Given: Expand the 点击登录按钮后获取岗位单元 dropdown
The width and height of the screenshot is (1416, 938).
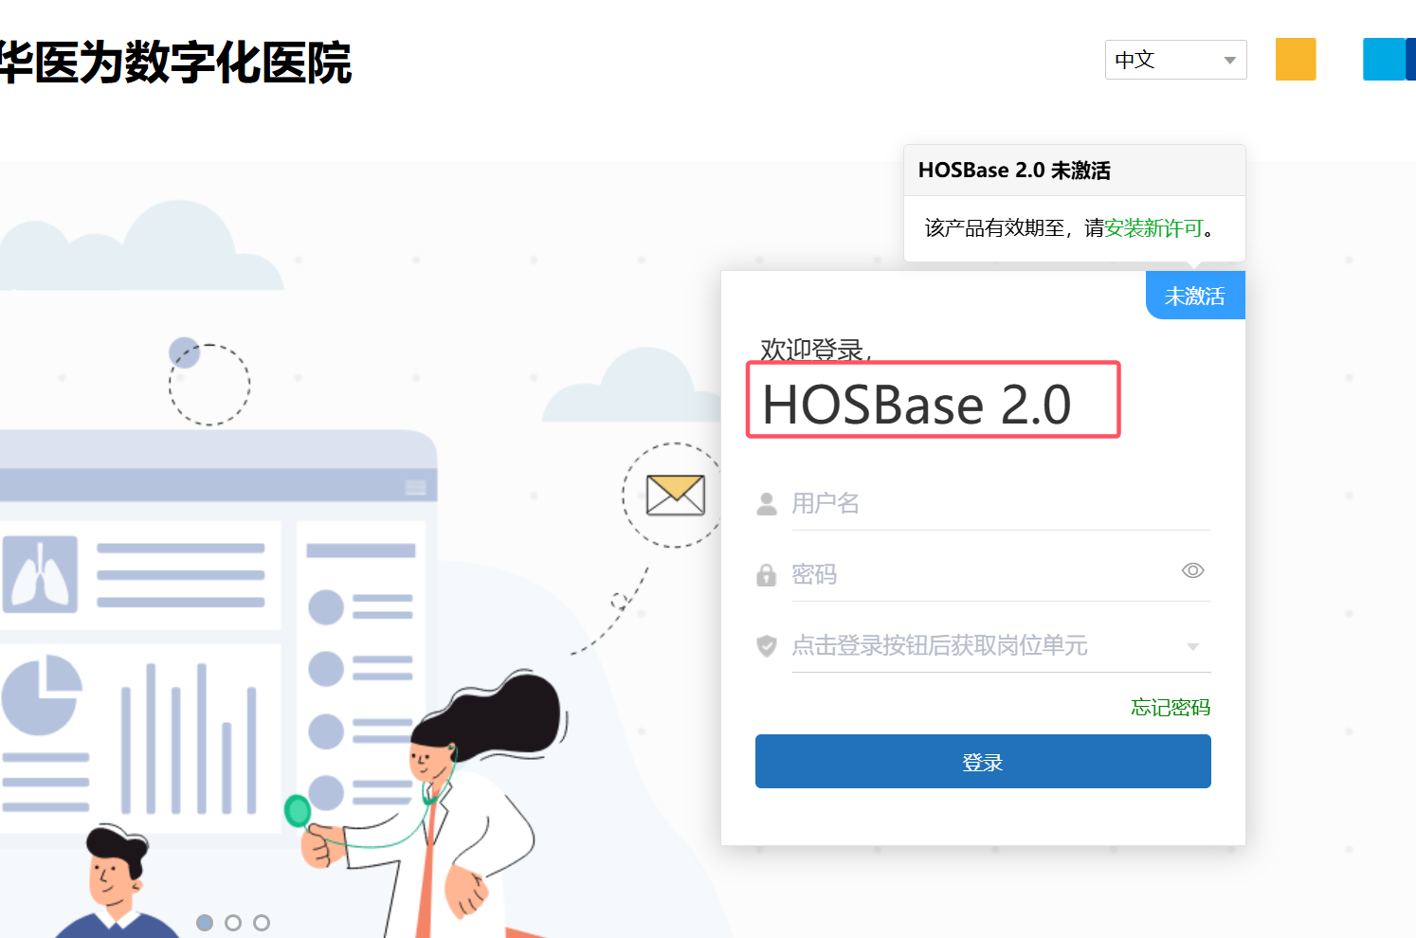Looking at the screenshot, I should [1001, 646].
